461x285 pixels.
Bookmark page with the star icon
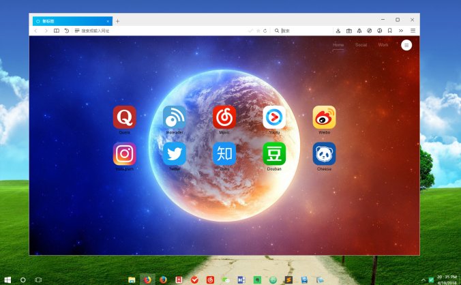coord(258,31)
